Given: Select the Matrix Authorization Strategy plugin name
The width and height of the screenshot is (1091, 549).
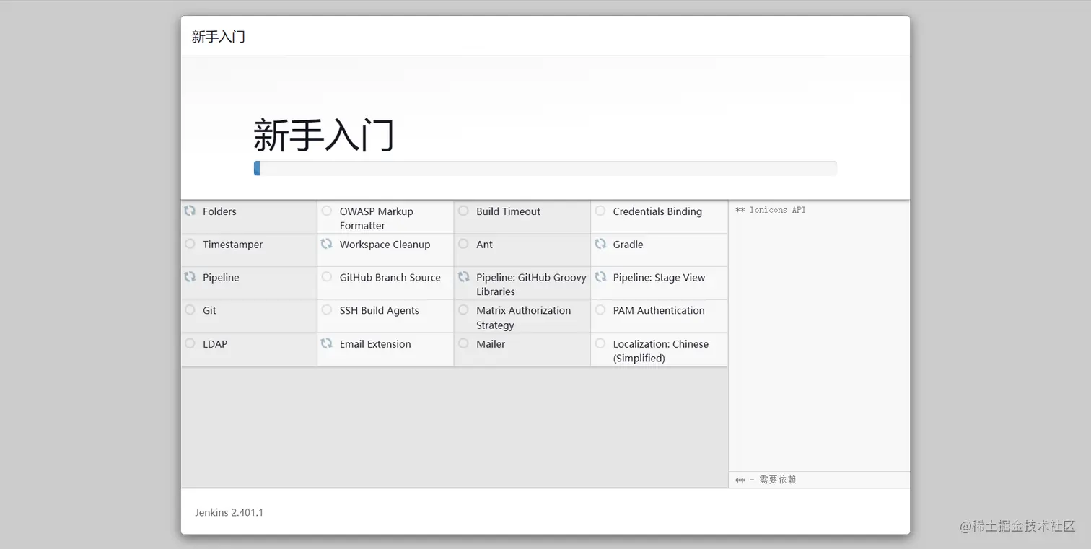Looking at the screenshot, I should tap(523, 317).
